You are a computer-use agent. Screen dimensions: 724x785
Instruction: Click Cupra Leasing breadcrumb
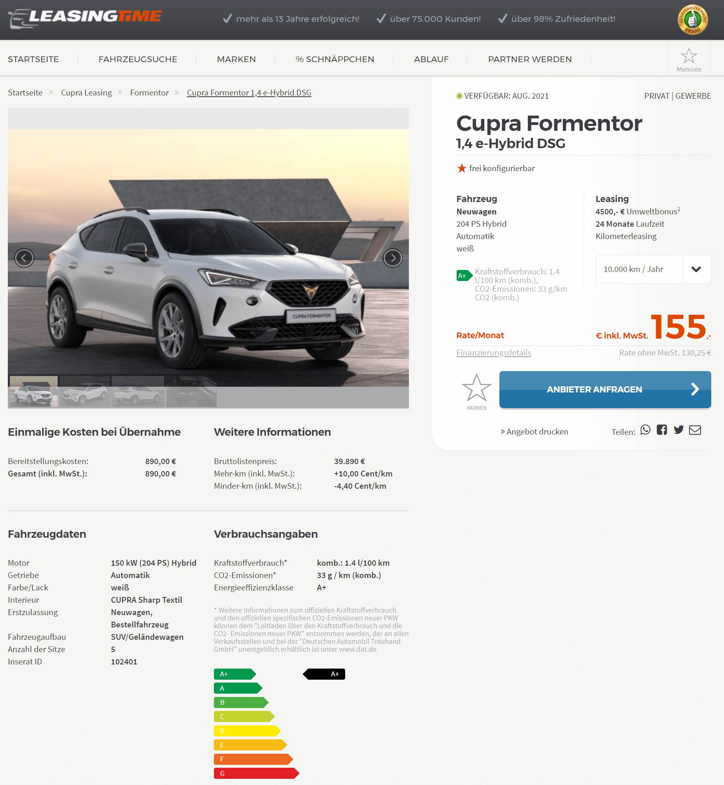(86, 93)
